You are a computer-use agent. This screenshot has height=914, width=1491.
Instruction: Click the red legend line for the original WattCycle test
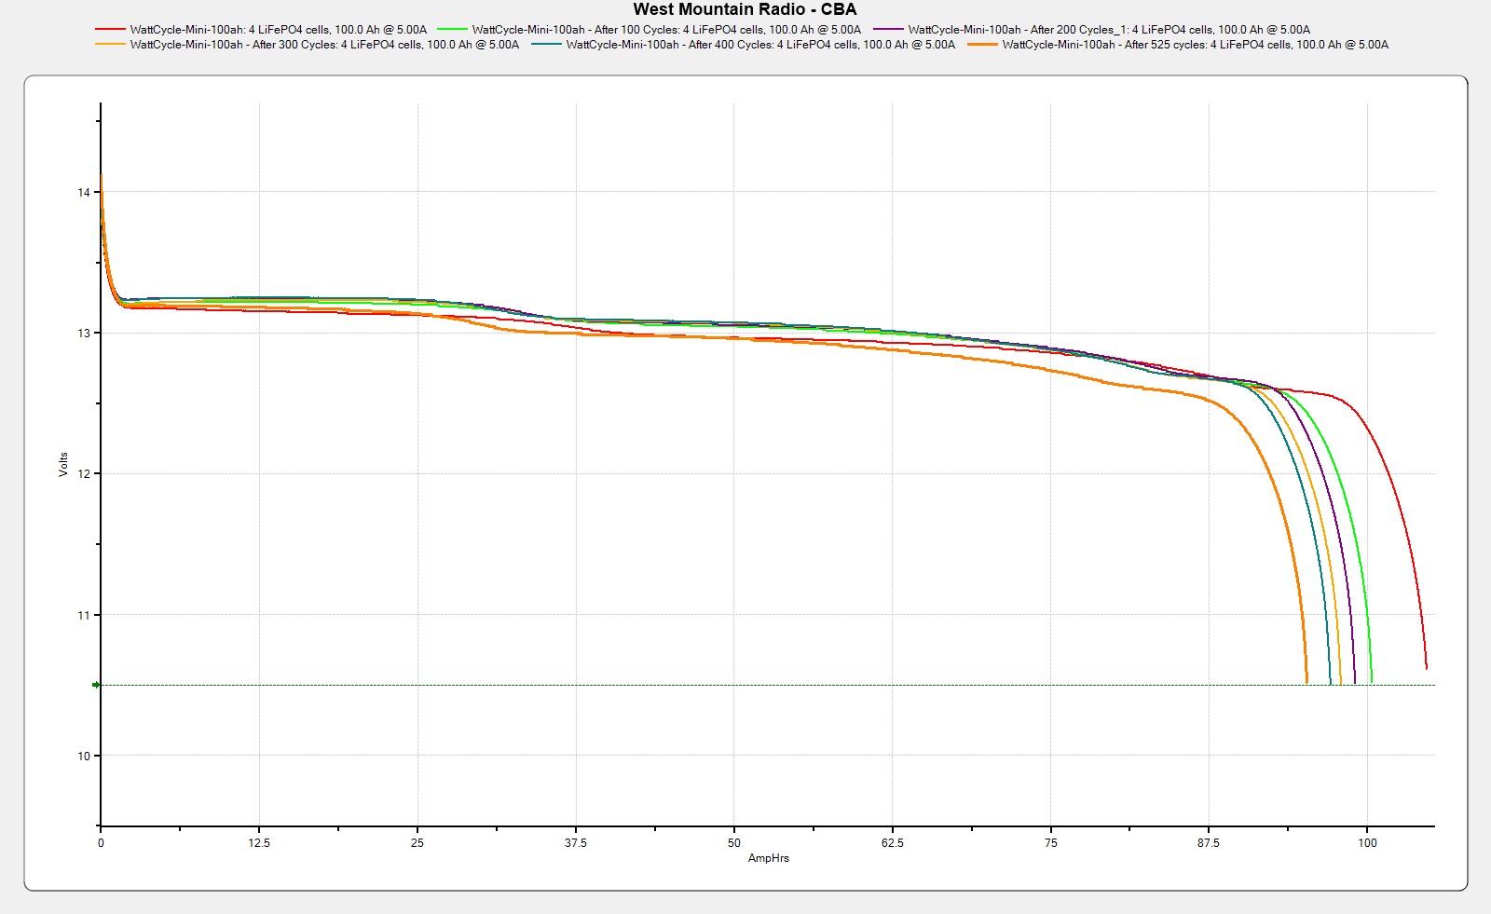click(x=110, y=30)
